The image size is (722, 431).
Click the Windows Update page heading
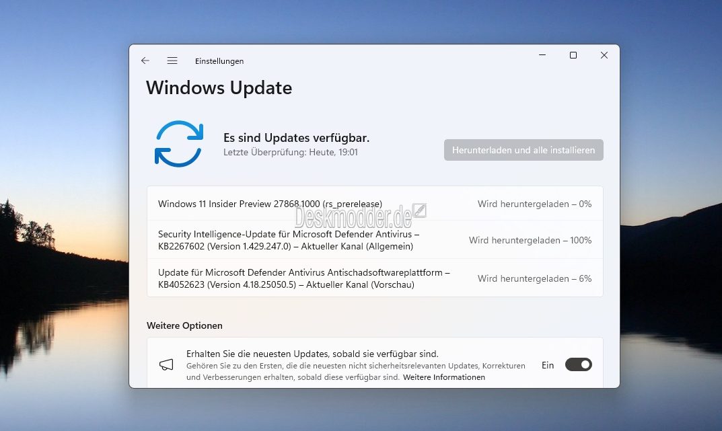click(x=219, y=88)
